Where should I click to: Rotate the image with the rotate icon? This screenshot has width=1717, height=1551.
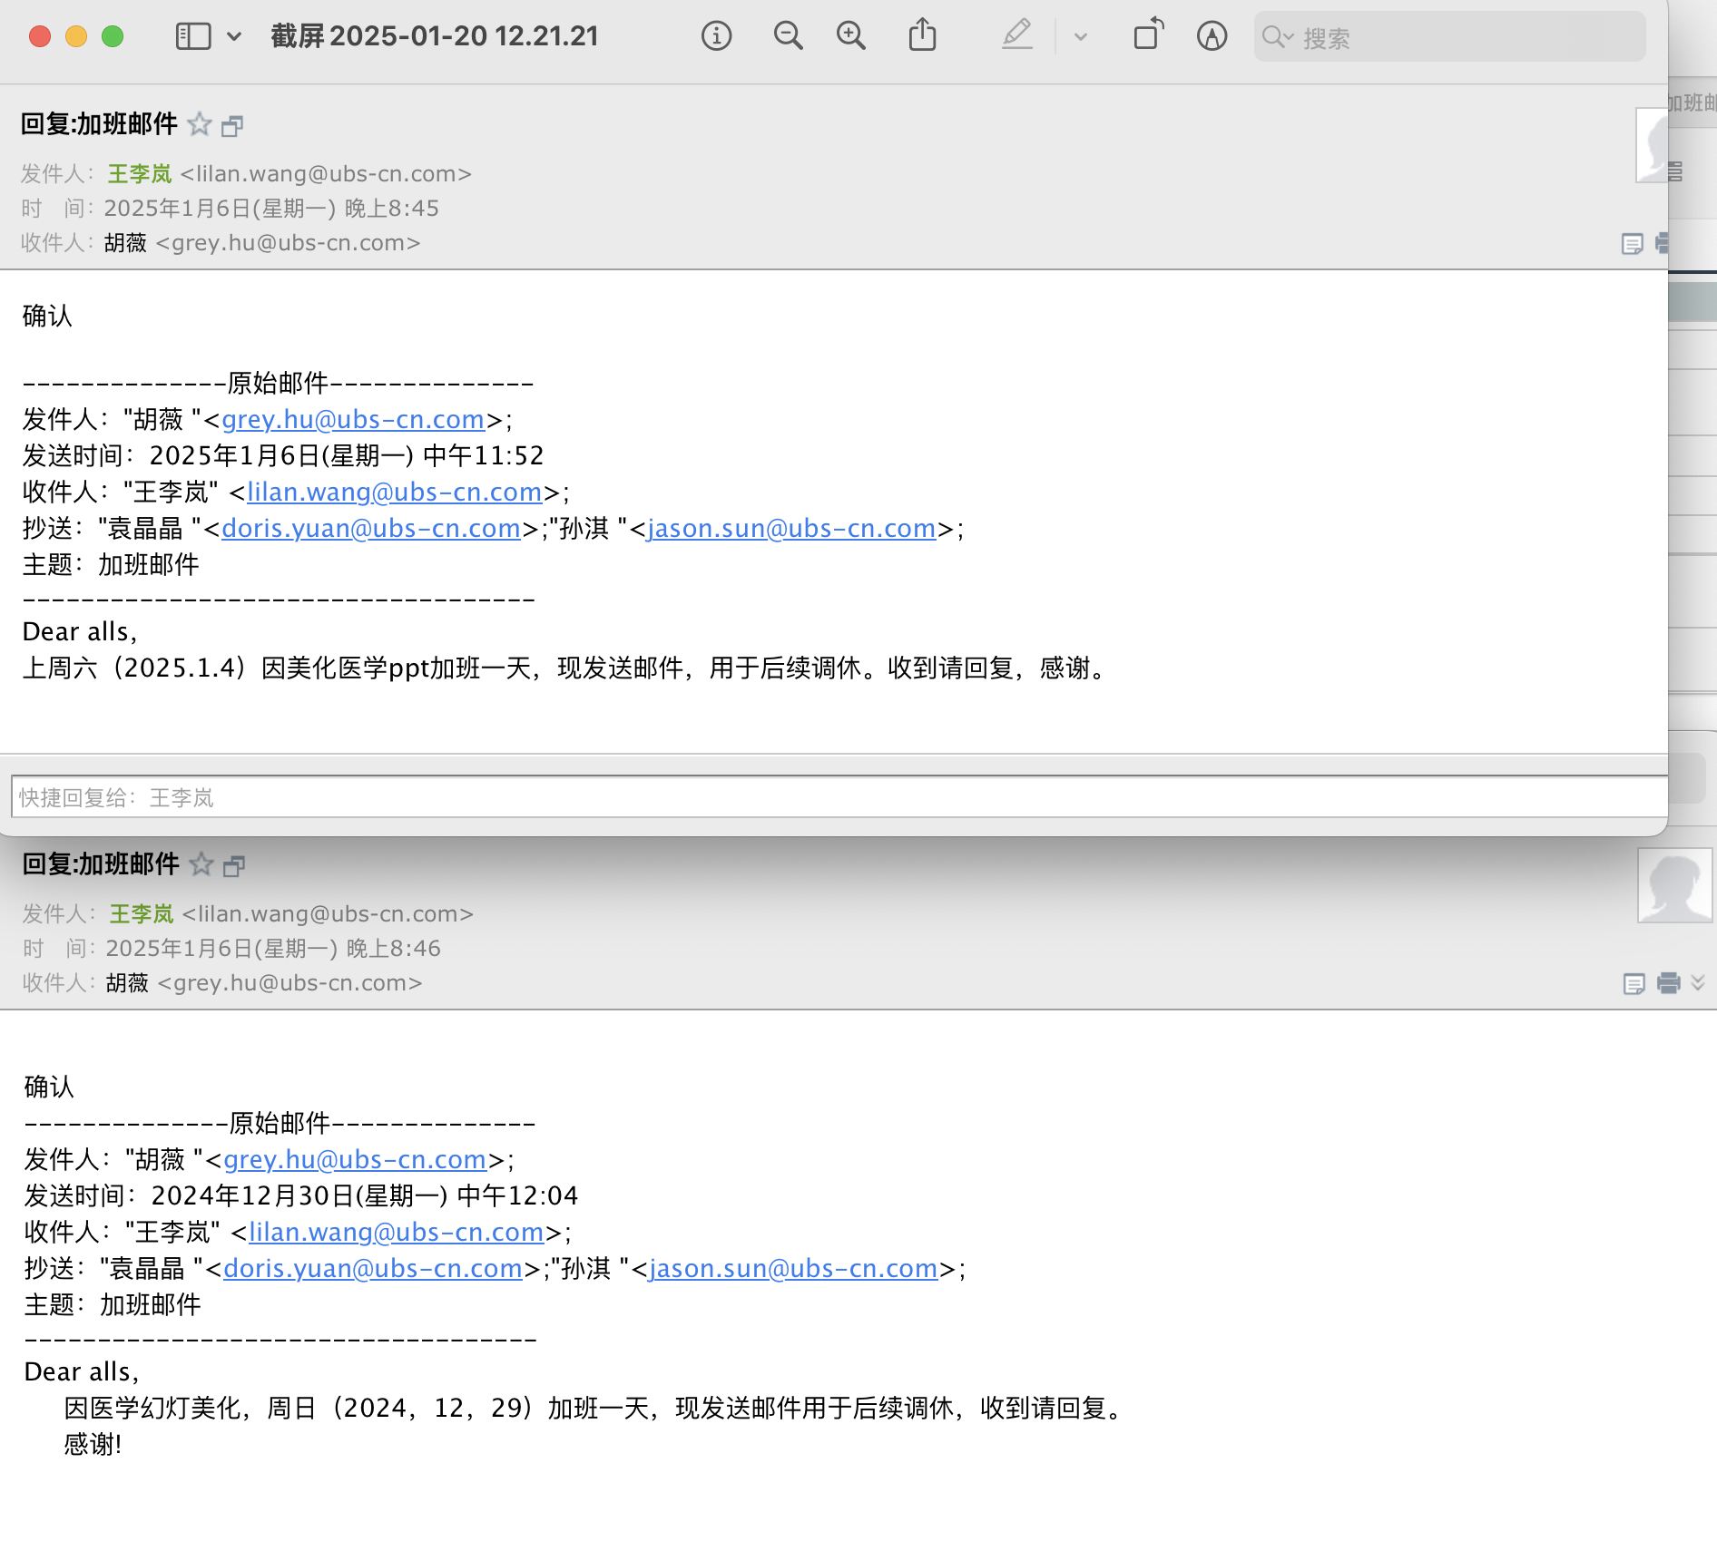click(1148, 36)
